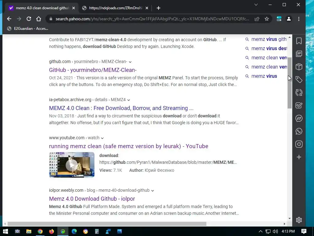The image size is (314, 236).
Task: Open sidebar settings gear
Action: [x=299, y=220]
